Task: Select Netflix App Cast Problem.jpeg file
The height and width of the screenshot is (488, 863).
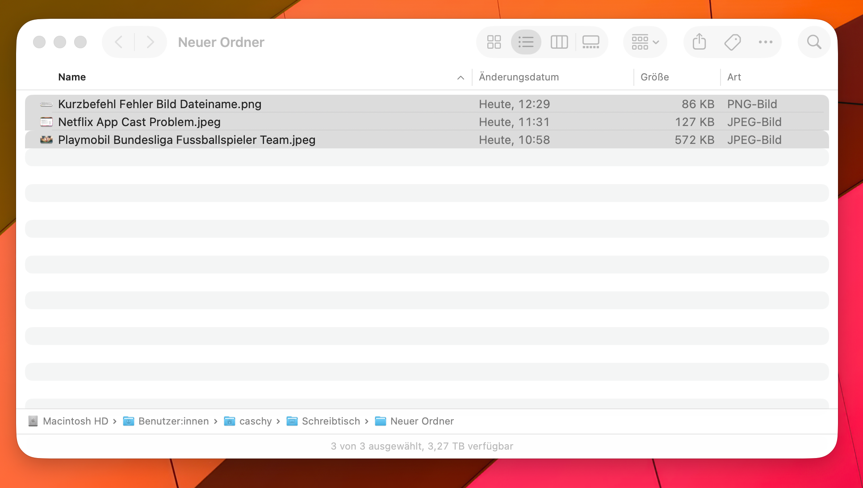Action: 139,122
